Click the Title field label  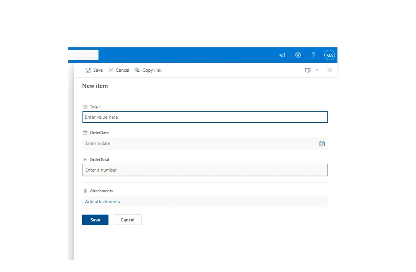click(94, 107)
